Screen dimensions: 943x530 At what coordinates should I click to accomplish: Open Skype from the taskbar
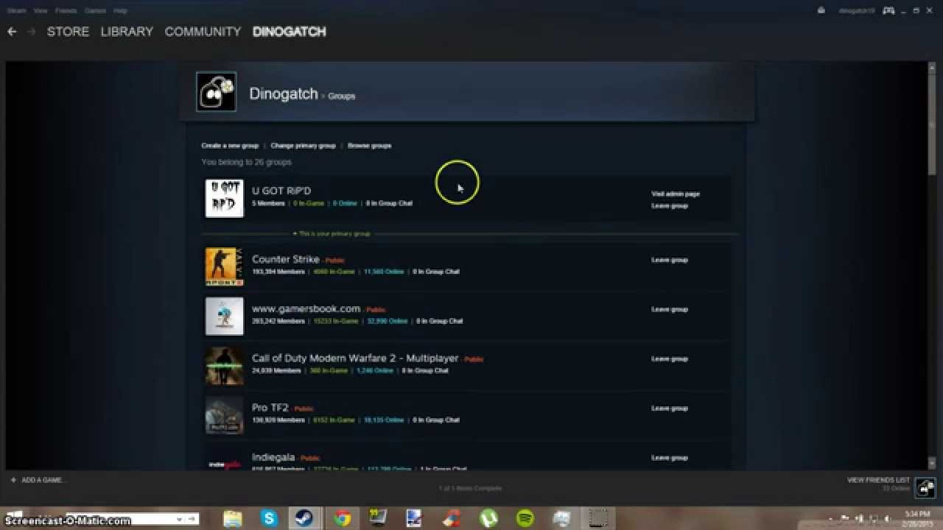[269, 518]
